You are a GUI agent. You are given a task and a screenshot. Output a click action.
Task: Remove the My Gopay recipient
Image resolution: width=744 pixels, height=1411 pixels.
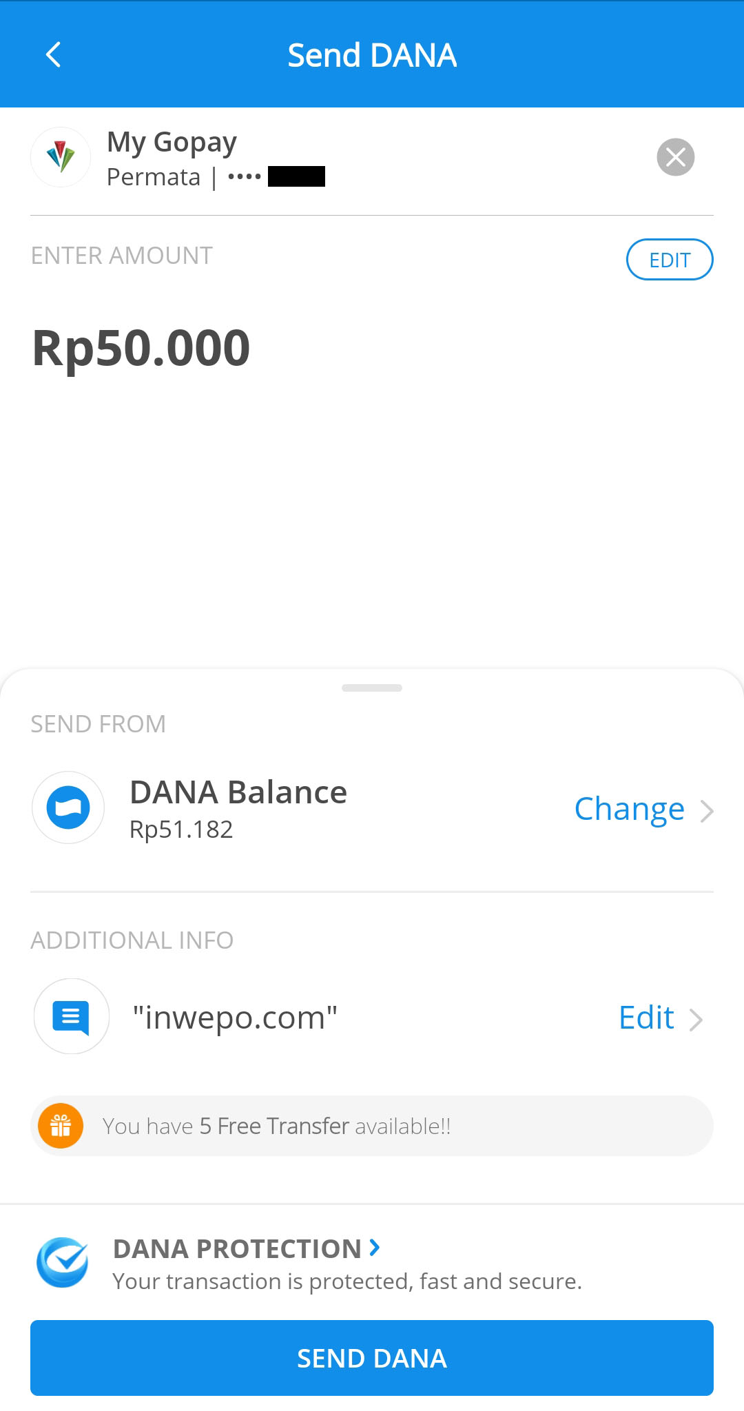pyautogui.click(x=675, y=157)
